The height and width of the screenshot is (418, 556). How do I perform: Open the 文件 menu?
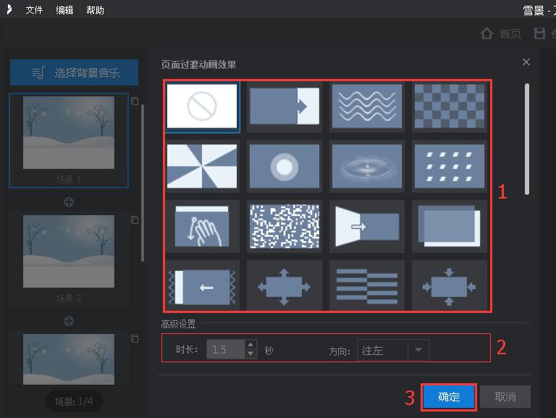tap(34, 10)
